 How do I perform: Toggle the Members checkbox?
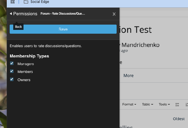pyautogui.click(x=12, y=71)
